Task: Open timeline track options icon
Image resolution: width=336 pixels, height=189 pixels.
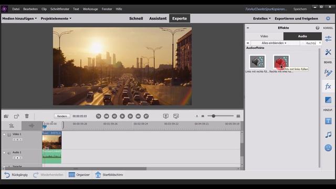Action: click(x=12, y=125)
